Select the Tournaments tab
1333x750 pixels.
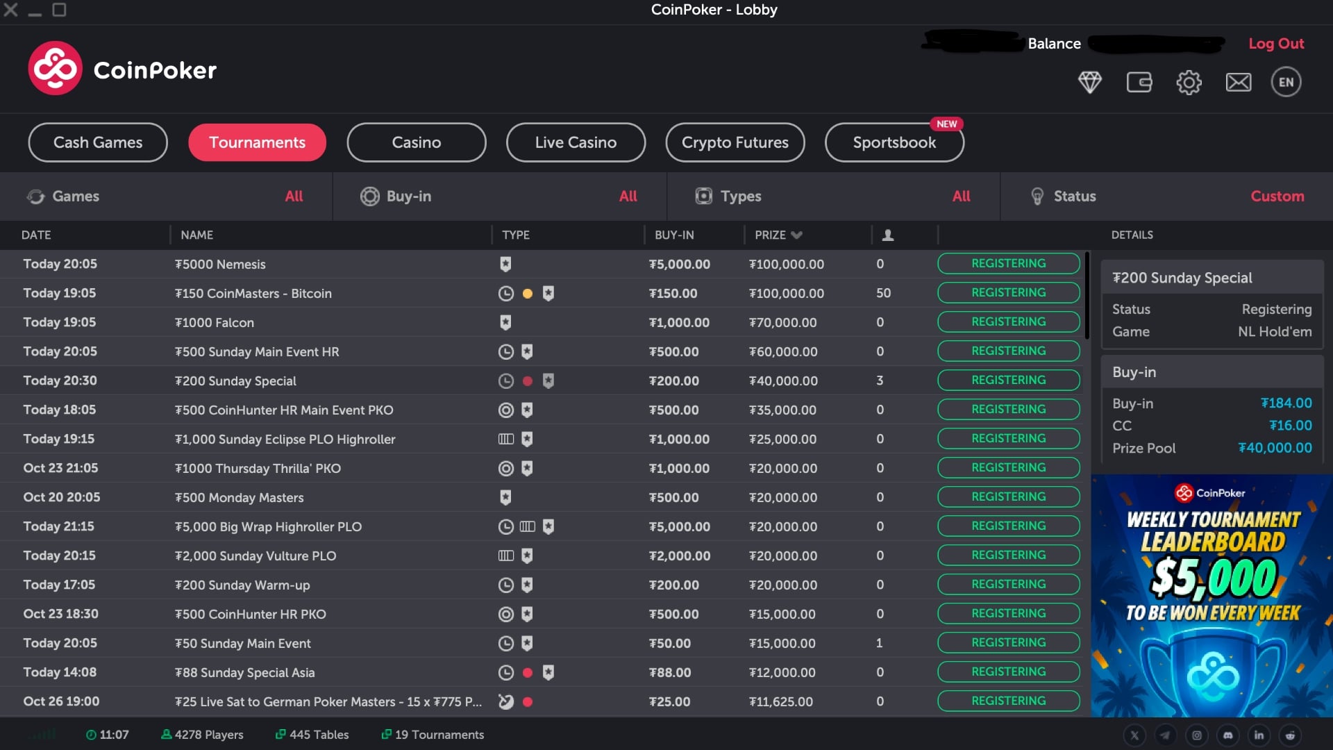257,142
